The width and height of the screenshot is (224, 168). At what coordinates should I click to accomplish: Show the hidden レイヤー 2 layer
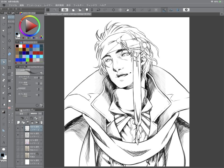(x=18, y=142)
